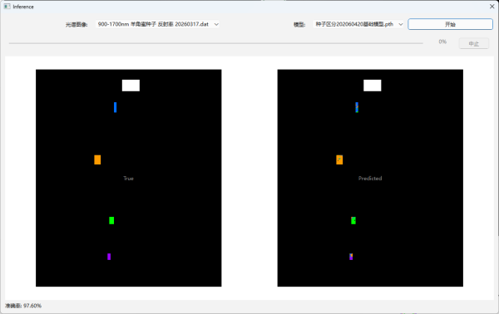Click the white rectangle in True image
499x314 pixels.
point(131,86)
